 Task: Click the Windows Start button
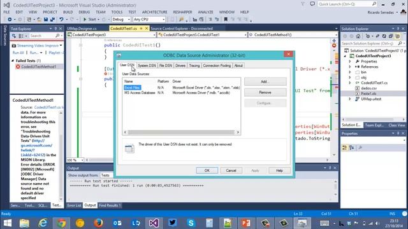point(7,223)
